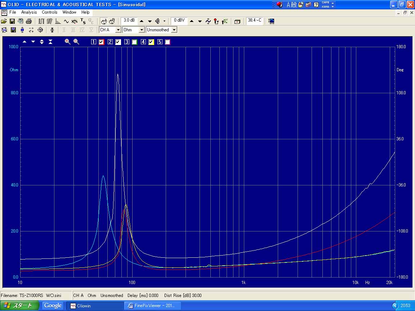
Task: Print the graph using the printer icon
Action: [x=29, y=21]
